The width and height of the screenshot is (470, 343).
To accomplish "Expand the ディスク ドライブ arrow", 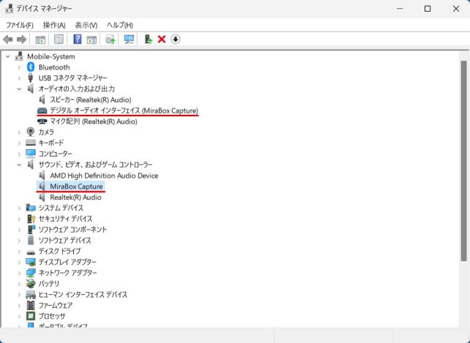I will [x=20, y=251].
